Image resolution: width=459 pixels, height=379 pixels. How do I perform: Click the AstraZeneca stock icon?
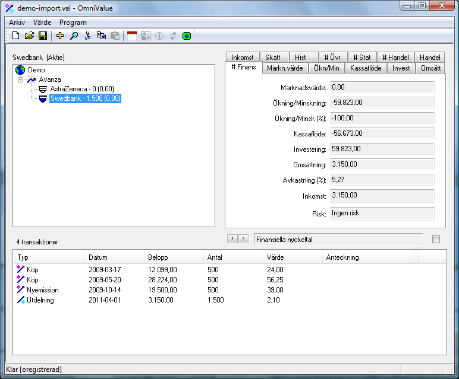tap(43, 89)
